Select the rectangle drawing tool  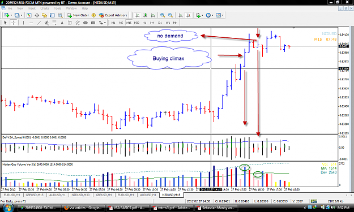click(93, 23)
